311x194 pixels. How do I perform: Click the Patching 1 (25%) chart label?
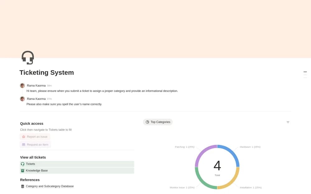point(184,147)
